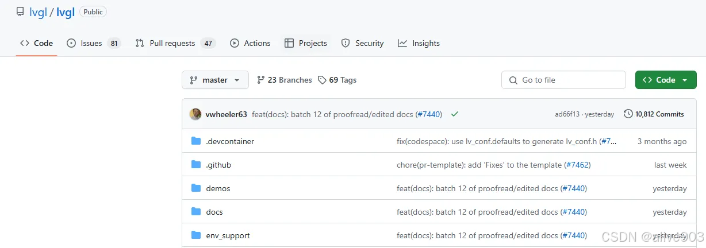Viewport: 706px width, 248px height.
Task: Open the Security tab
Action: tap(362, 43)
